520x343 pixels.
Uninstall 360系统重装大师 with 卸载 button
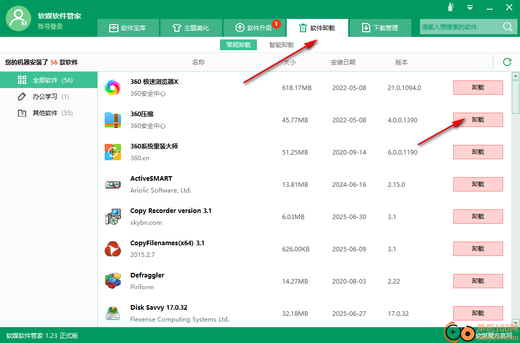478,152
